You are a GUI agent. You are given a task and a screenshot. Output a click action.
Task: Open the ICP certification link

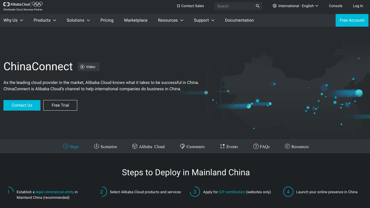click(x=232, y=192)
